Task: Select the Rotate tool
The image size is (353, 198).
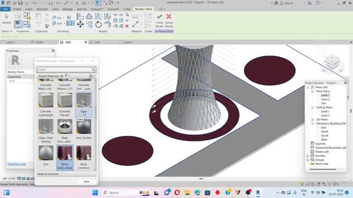Action: click(98, 24)
